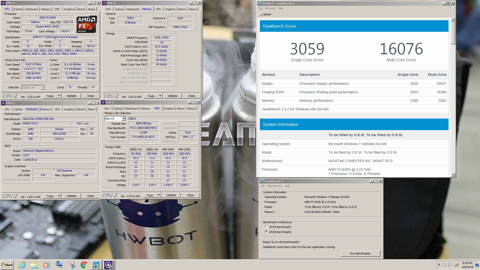The width and height of the screenshot is (480, 270).
Task: Open Internet Explorer from the taskbar
Action: tap(22, 265)
